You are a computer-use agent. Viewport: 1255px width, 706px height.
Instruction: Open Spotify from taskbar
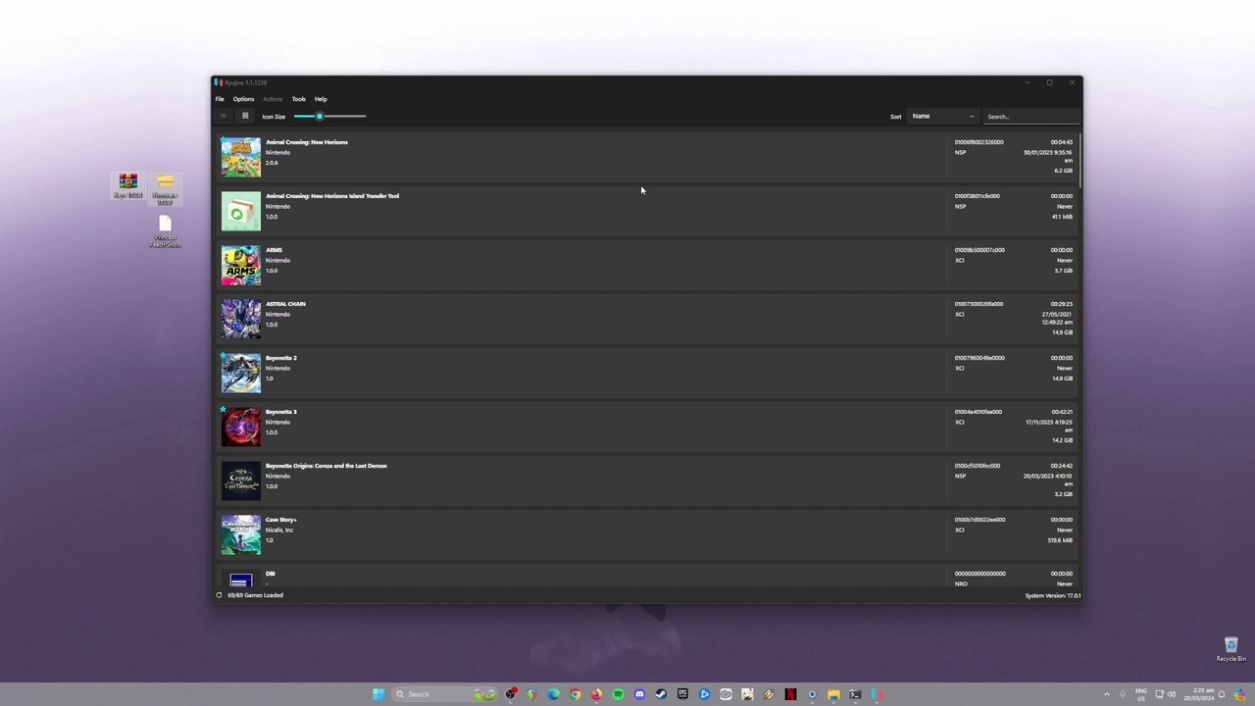[x=619, y=694]
